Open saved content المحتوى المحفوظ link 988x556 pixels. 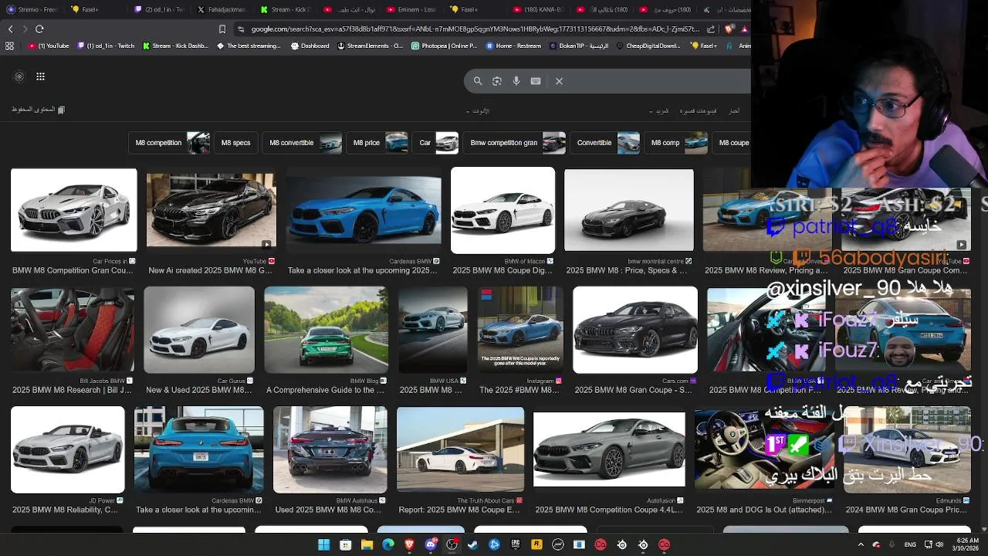(38, 110)
